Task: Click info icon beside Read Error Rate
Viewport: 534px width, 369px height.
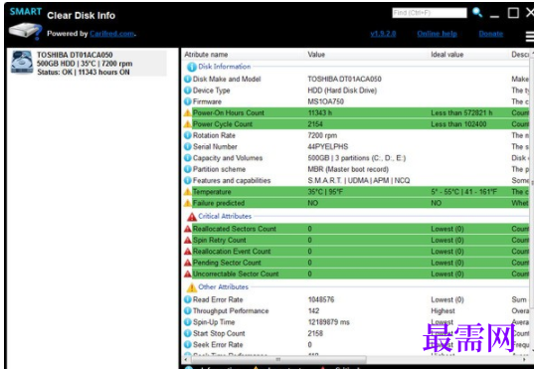Action: coord(187,299)
